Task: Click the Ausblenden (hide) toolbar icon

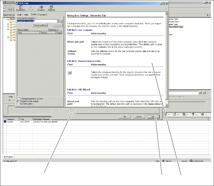Action: point(21,7)
